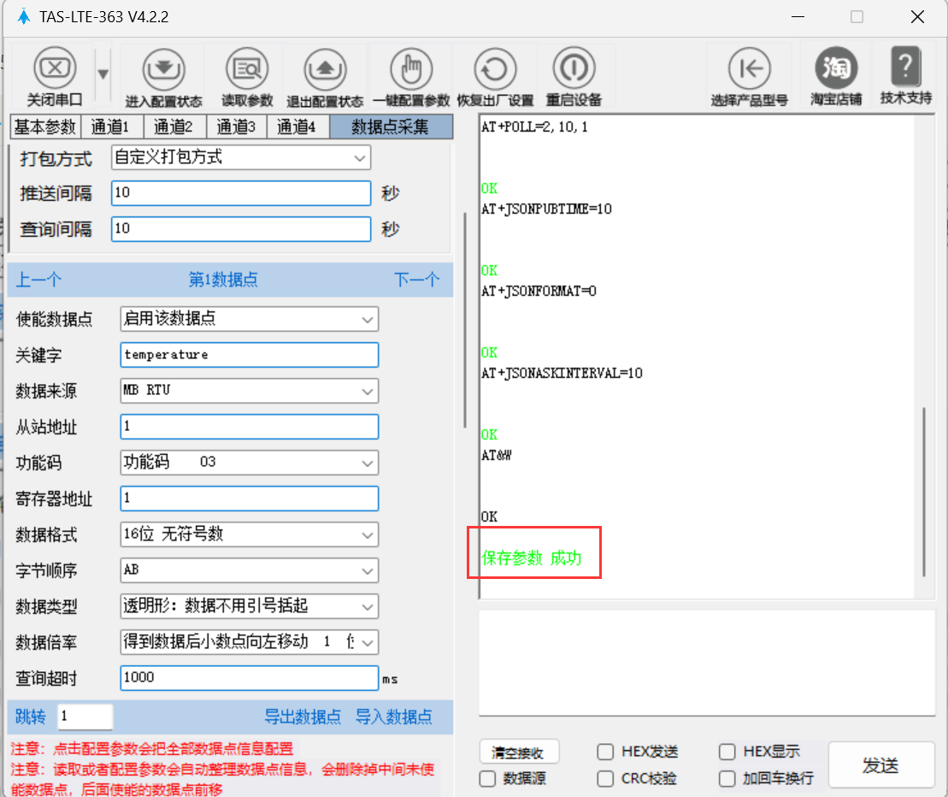The image size is (948, 797).
Task: Switch to the 通道2 tab
Action: click(174, 127)
